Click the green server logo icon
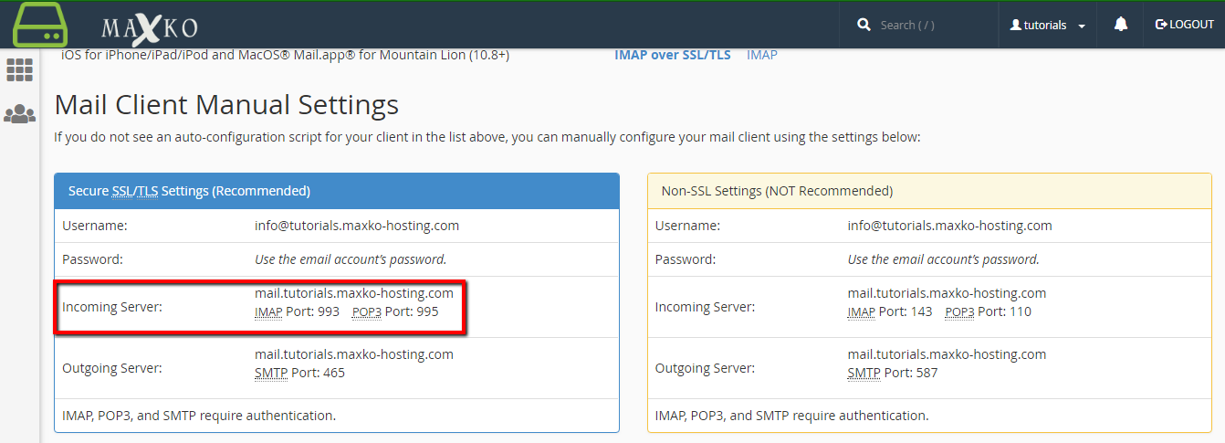Viewport: 1225px width, 443px height. click(40, 25)
